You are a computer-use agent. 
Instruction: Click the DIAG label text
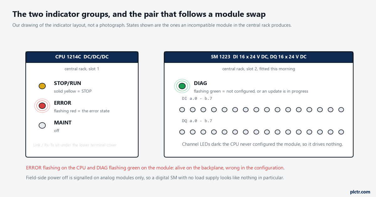pos(201,83)
